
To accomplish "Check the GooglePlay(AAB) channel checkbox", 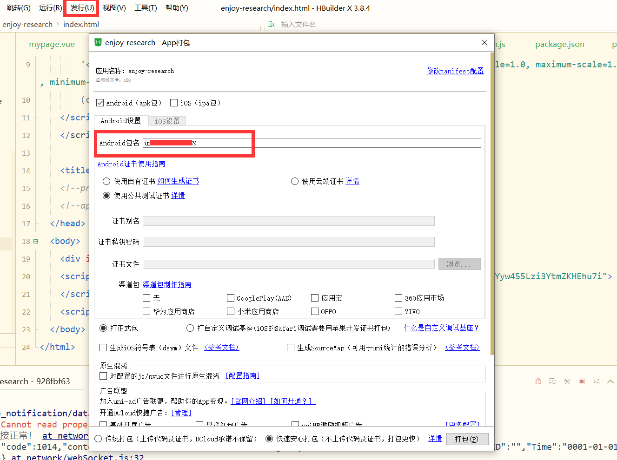I will (231, 298).
